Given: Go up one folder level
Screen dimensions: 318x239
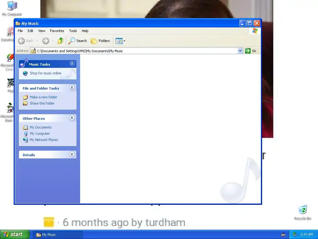Looking at the screenshot, I should pos(61,41).
